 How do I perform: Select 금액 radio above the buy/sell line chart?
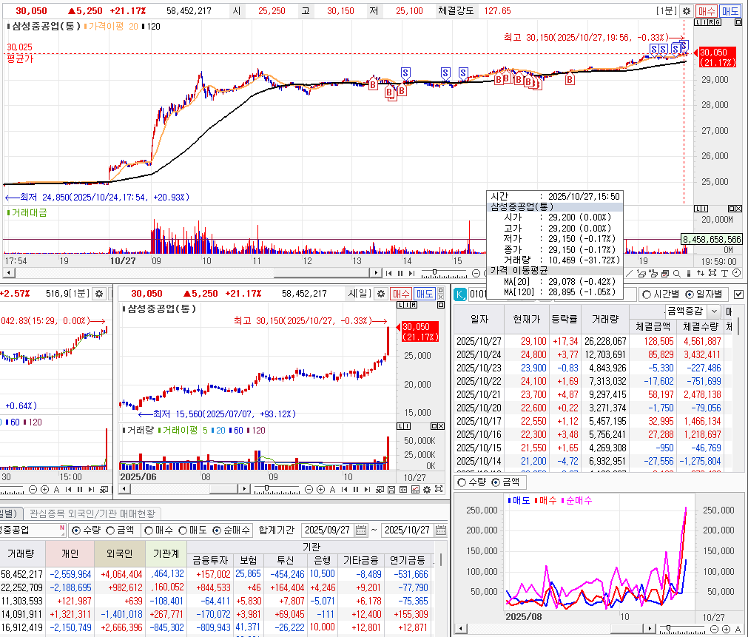click(496, 482)
